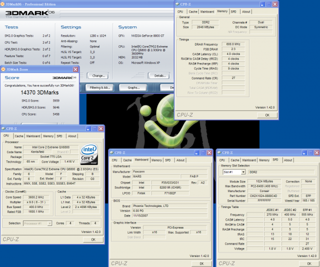320x267 pixels.
Task: Switch to SPD tab in Memory window
Action: (233, 11)
